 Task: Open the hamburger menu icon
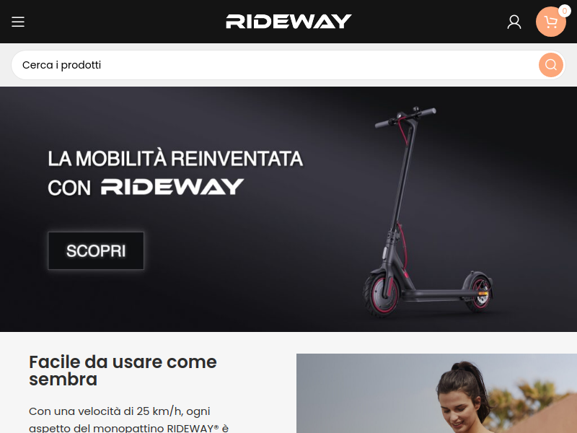(17, 22)
